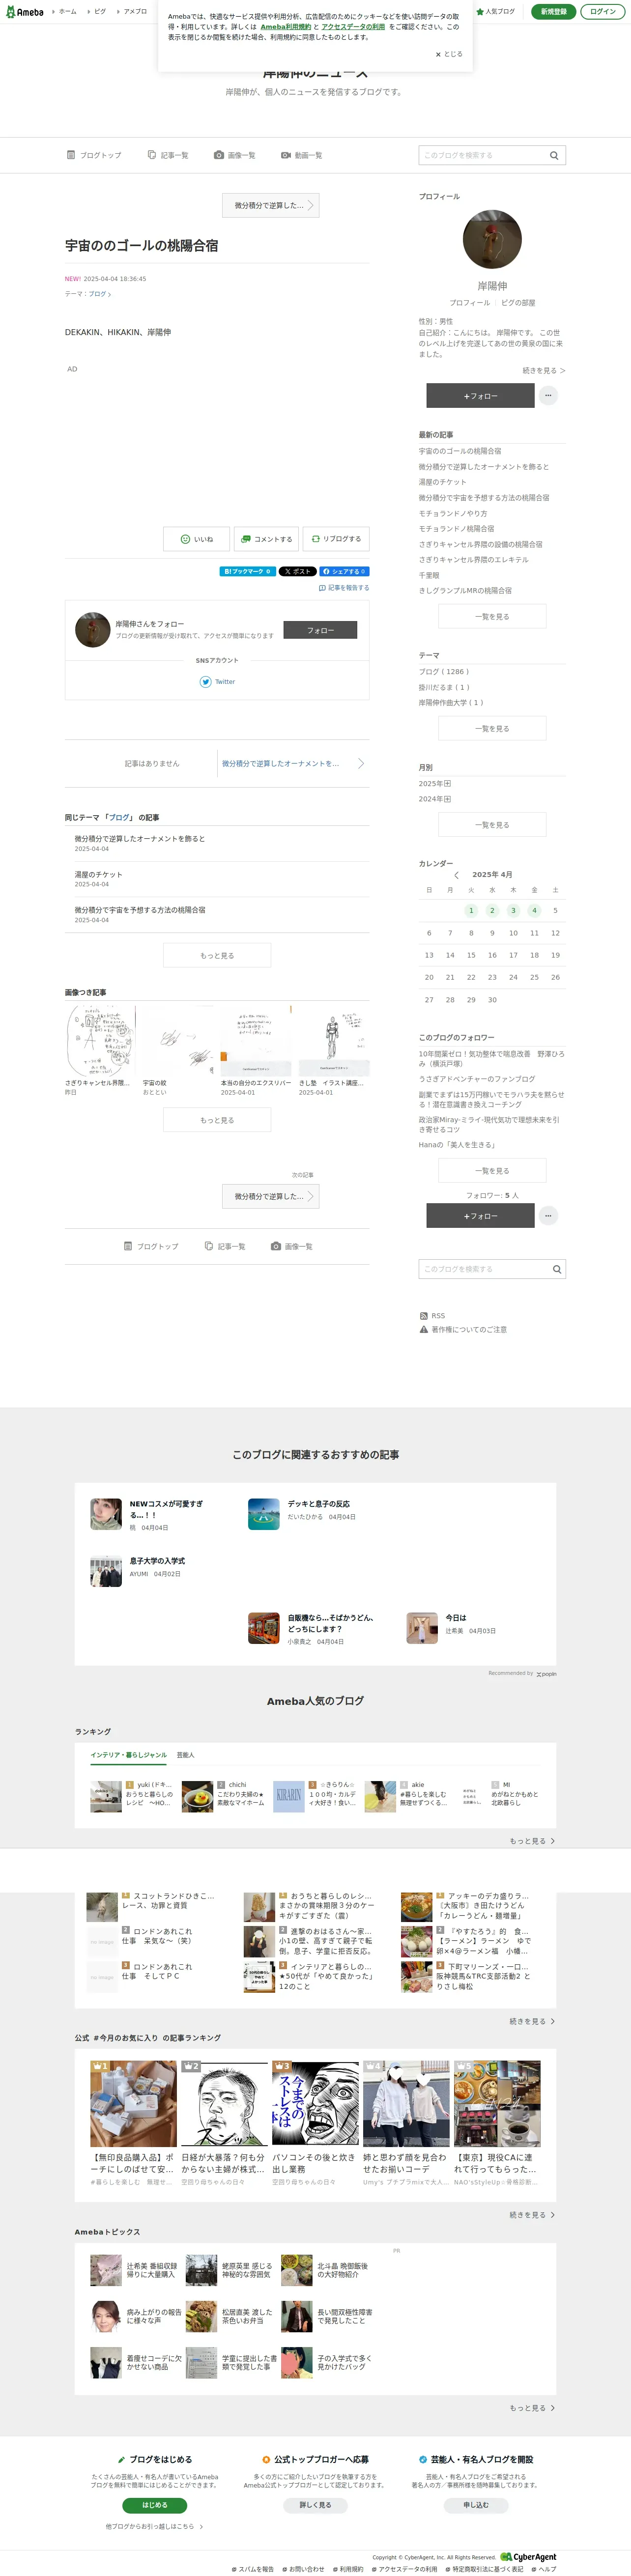Close the cookie notice with とじる
The height and width of the screenshot is (2576, 631).
(449, 54)
